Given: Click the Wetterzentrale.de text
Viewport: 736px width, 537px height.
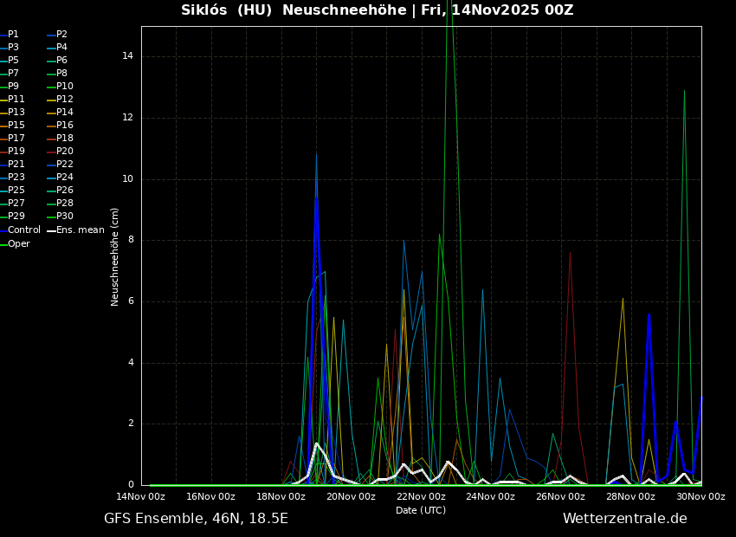Looking at the screenshot, I should click(624, 519).
